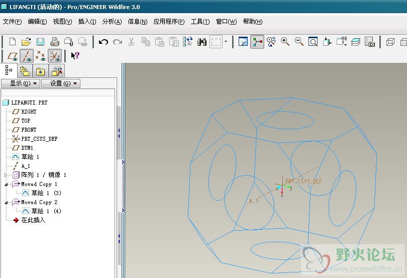The height and width of the screenshot is (278, 407).
Task: Open a file using the folder icon
Action: click(26, 42)
